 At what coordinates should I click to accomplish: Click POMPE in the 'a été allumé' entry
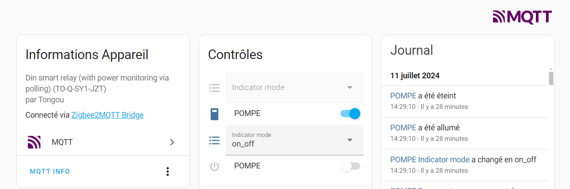coord(403,128)
